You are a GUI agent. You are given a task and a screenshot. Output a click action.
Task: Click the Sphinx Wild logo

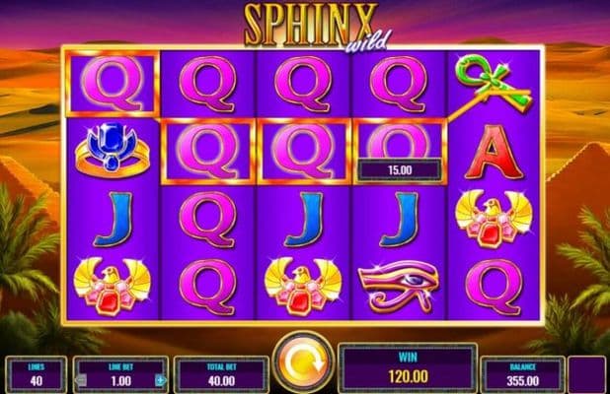316,26
